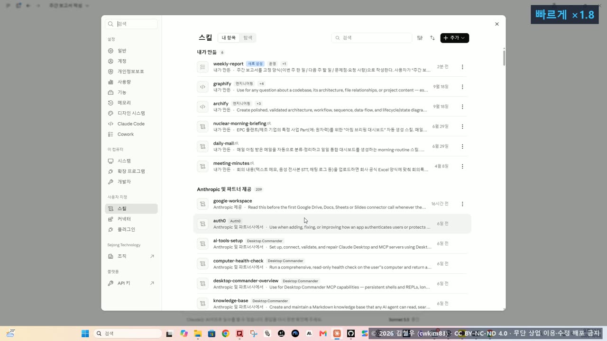
Task: Open 조직 organization external link
Action: pos(131,256)
